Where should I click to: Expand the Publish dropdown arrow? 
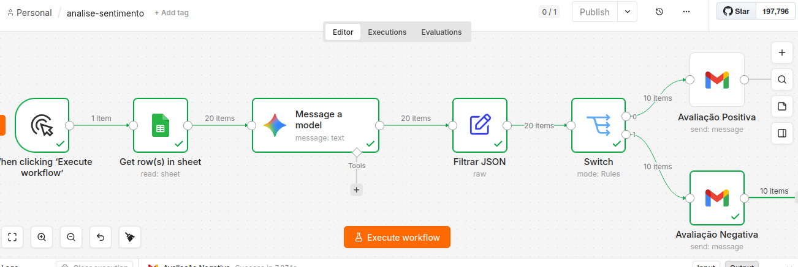(628, 12)
